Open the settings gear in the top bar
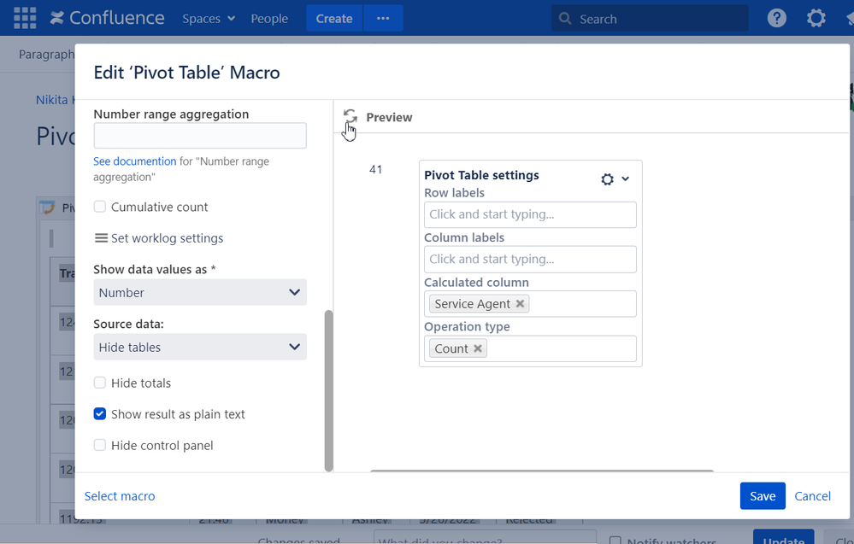Viewport: 854px width, 544px height. coord(816,18)
